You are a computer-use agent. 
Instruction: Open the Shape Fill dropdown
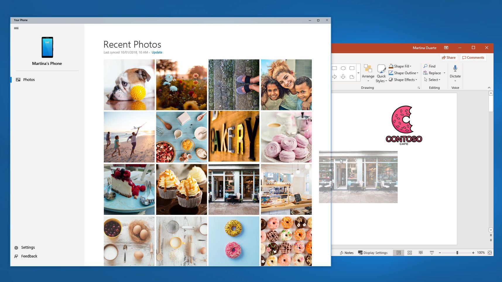(401, 66)
